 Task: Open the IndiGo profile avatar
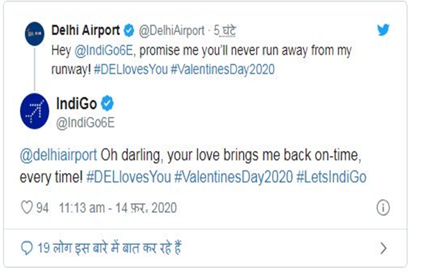(34, 111)
